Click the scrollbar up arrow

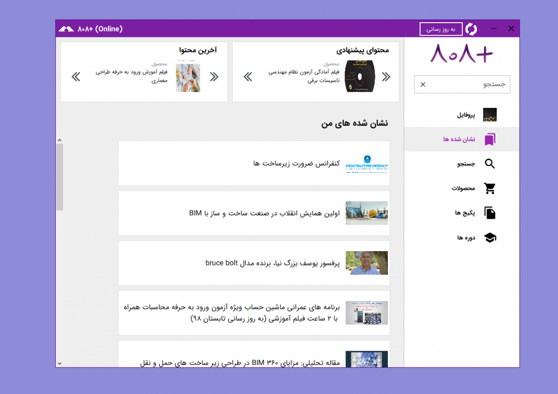[x=60, y=140]
